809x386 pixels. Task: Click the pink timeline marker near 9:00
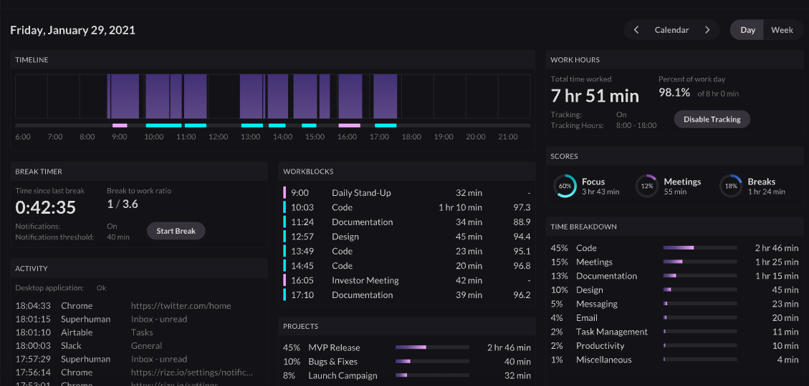coord(120,126)
